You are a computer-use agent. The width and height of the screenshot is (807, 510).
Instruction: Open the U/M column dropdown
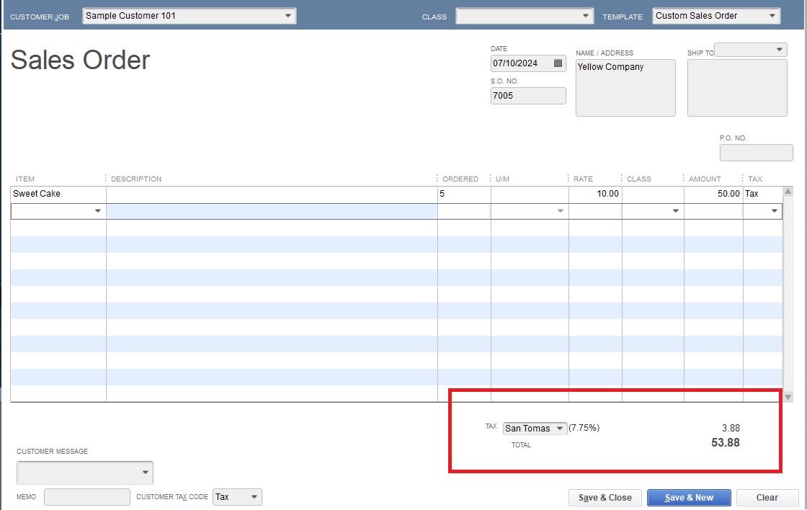pyautogui.click(x=561, y=211)
